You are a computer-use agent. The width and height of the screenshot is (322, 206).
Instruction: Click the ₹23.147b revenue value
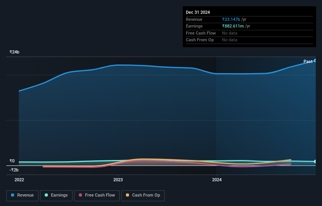click(x=231, y=19)
